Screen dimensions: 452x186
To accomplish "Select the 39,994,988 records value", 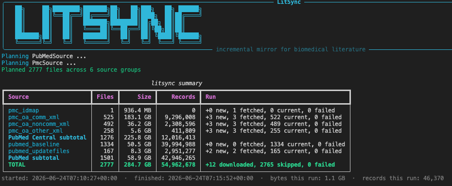I will [178, 144].
